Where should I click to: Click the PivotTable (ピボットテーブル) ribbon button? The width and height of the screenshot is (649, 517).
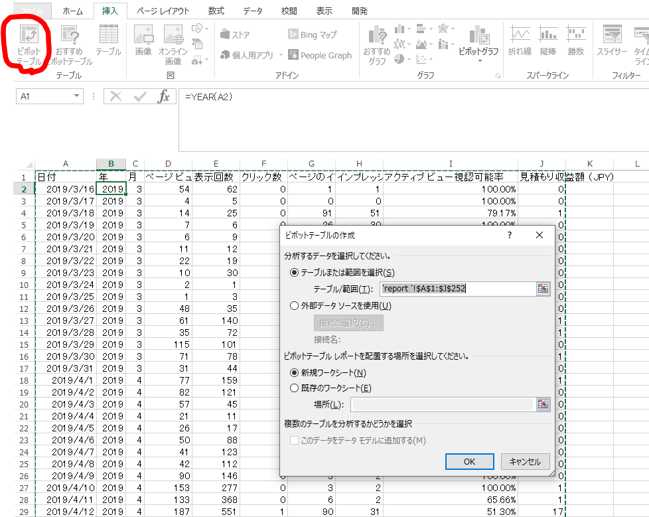[x=29, y=45]
